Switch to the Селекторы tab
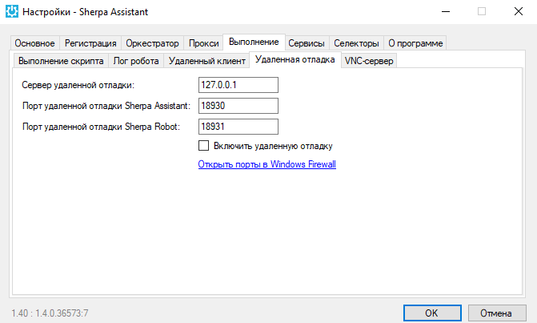 point(356,43)
